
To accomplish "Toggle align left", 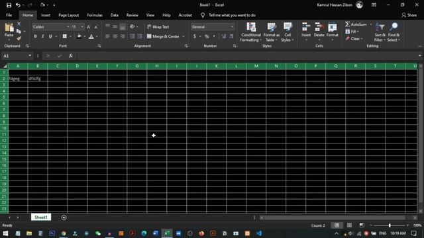I will [x=107, y=36].
